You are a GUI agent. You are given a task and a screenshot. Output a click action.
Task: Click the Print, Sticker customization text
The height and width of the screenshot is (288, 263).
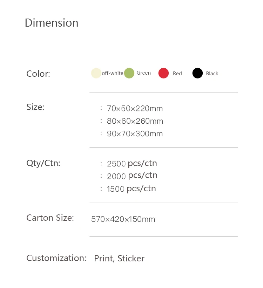tap(119, 259)
